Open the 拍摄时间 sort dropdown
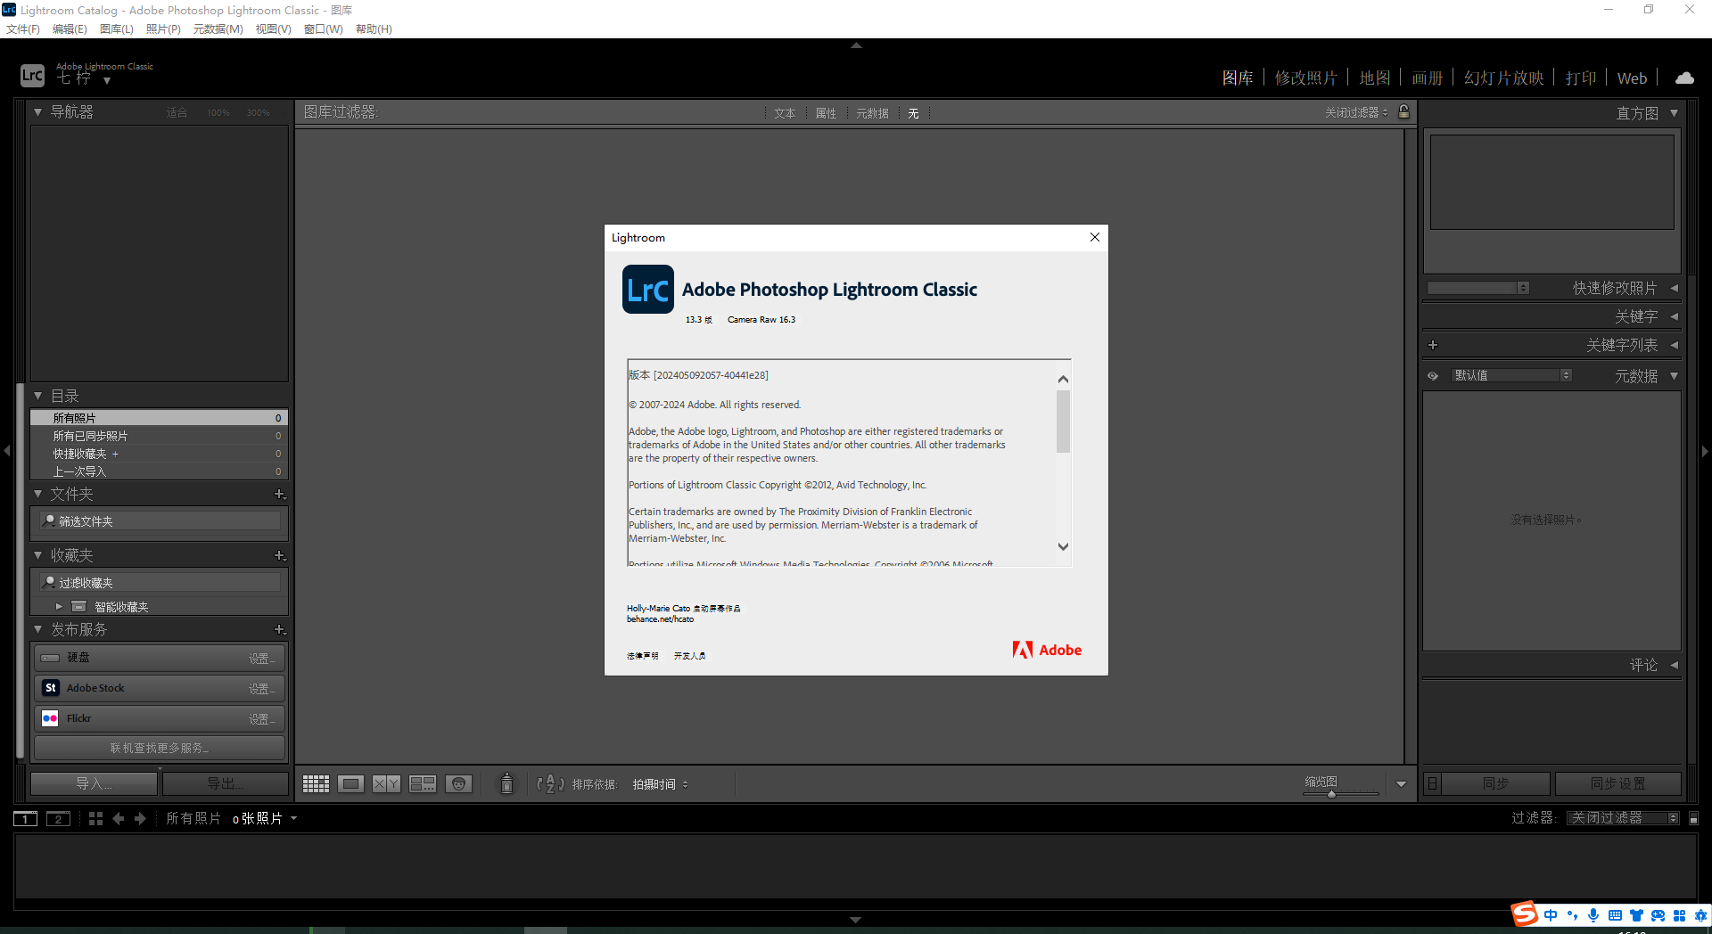Viewport: 1712px width, 934px height. point(660,784)
